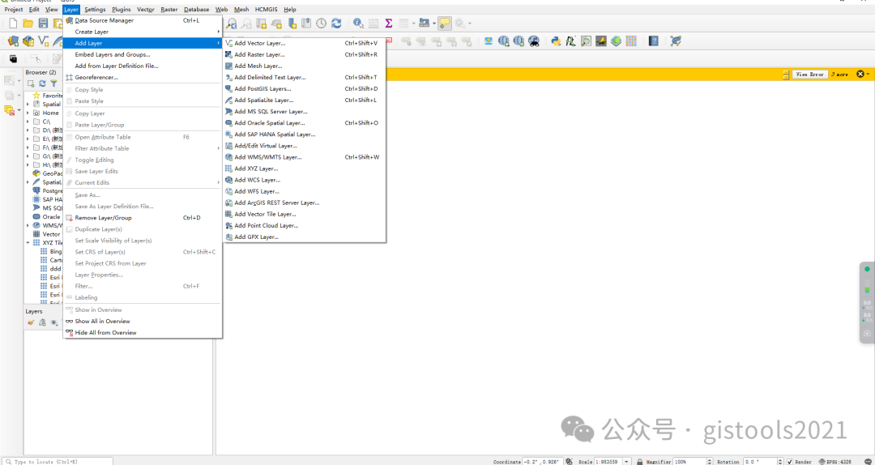875x465 pixels.
Task: Choose Add GPX Layer menu entry
Action: click(304, 237)
